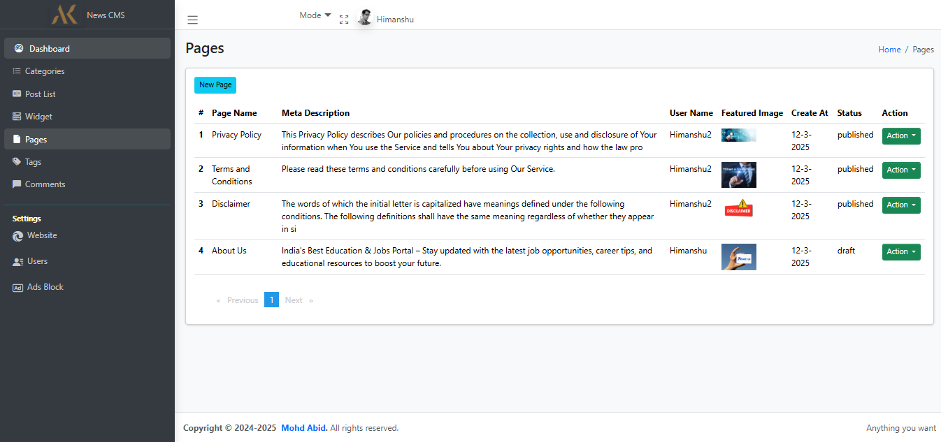Screen dimensions: 941x442
Task: Follow the Home breadcrumb link
Action: tap(889, 50)
